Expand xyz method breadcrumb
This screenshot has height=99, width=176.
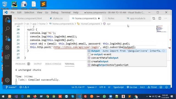[x=107, y=24]
